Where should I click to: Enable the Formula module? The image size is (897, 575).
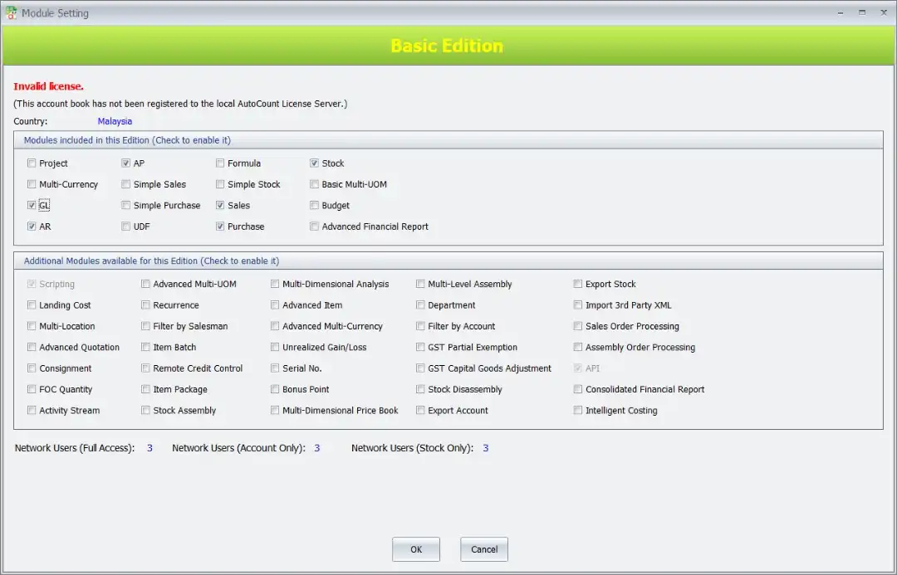(219, 163)
